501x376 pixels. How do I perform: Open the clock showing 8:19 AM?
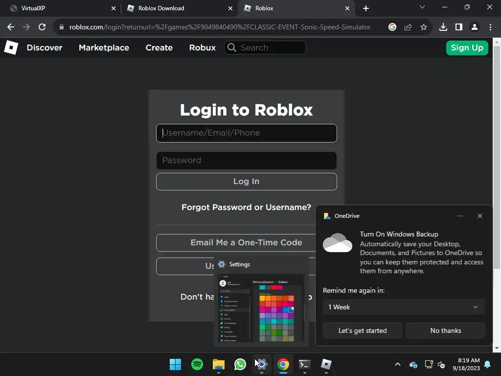click(x=466, y=364)
